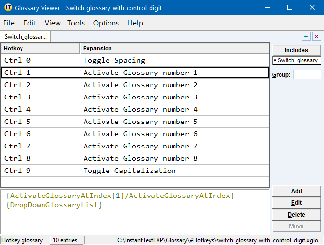Click the 10 entries status label
Image resolution: width=324 pixels, height=245 pixels.
pos(65,240)
